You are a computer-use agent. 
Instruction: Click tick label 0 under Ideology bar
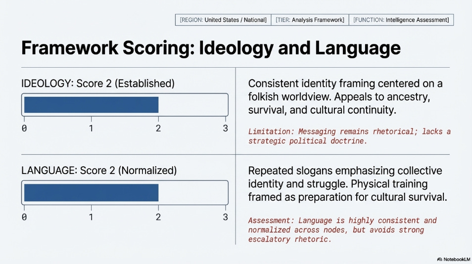pyautogui.click(x=24, y=129)
